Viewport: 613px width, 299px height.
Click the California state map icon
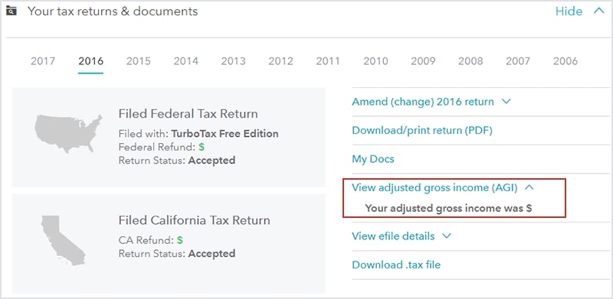tap(64, 240)
